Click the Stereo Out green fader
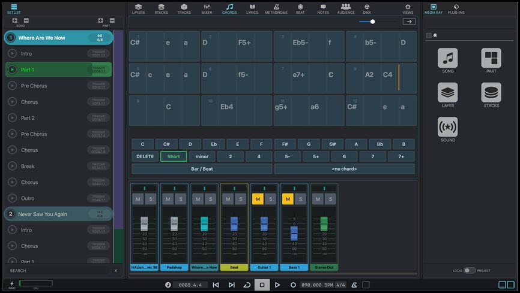Screen dimensions: 520x293 324,224
